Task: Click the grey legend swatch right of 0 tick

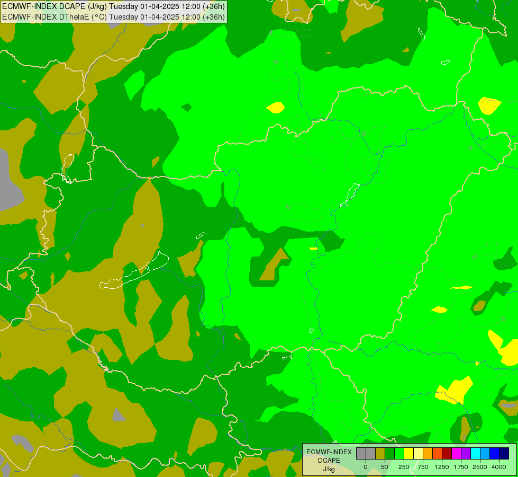Action: click(371, 454)
